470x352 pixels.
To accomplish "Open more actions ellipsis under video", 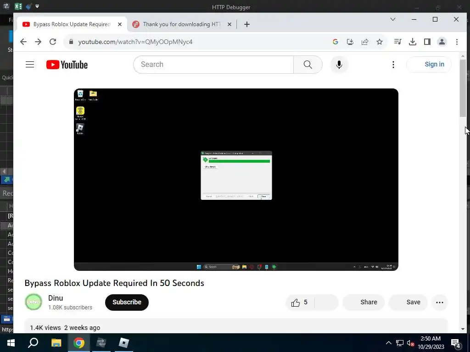I will pyautogui.click(x=439, y=302).
